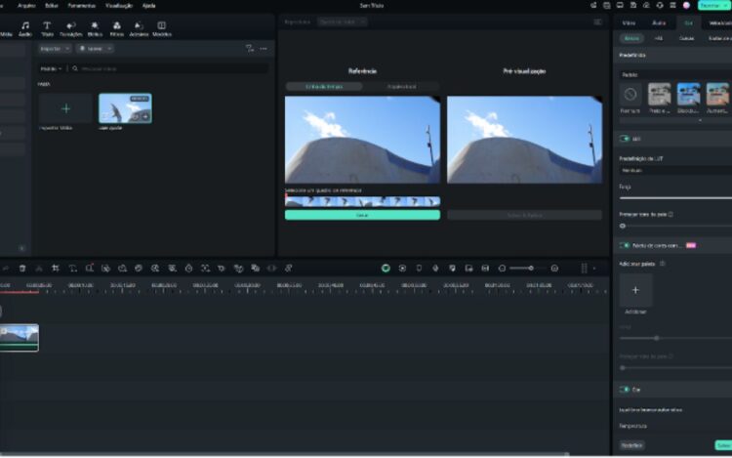This screenshot has width=732, height=458.
Task: Open the player quality dropdown
Action: 343,21
